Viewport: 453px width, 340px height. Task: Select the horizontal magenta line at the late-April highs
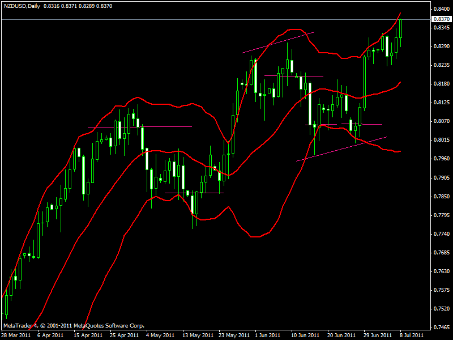click(140, 126)
